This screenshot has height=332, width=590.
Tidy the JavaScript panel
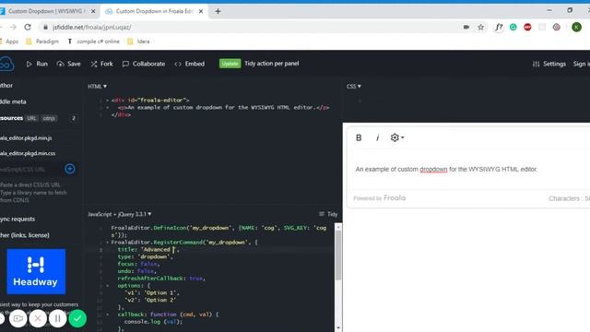pyautogui.click(x=328, y=214)
